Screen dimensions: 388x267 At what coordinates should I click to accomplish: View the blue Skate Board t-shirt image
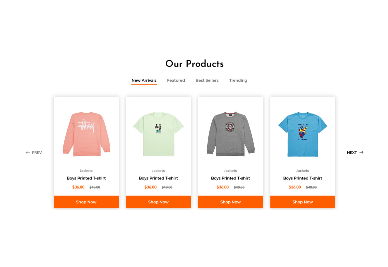pyautogui.click(x=303, y=134)
